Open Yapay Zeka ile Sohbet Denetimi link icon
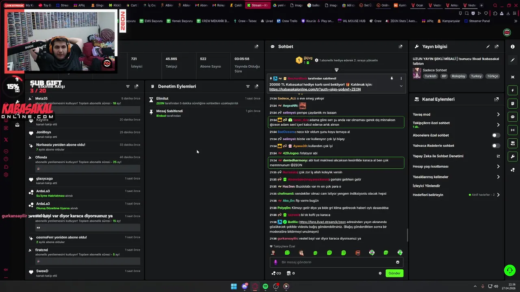The height and width of the screenshot is (292, 520). click(x=498, y=156)
